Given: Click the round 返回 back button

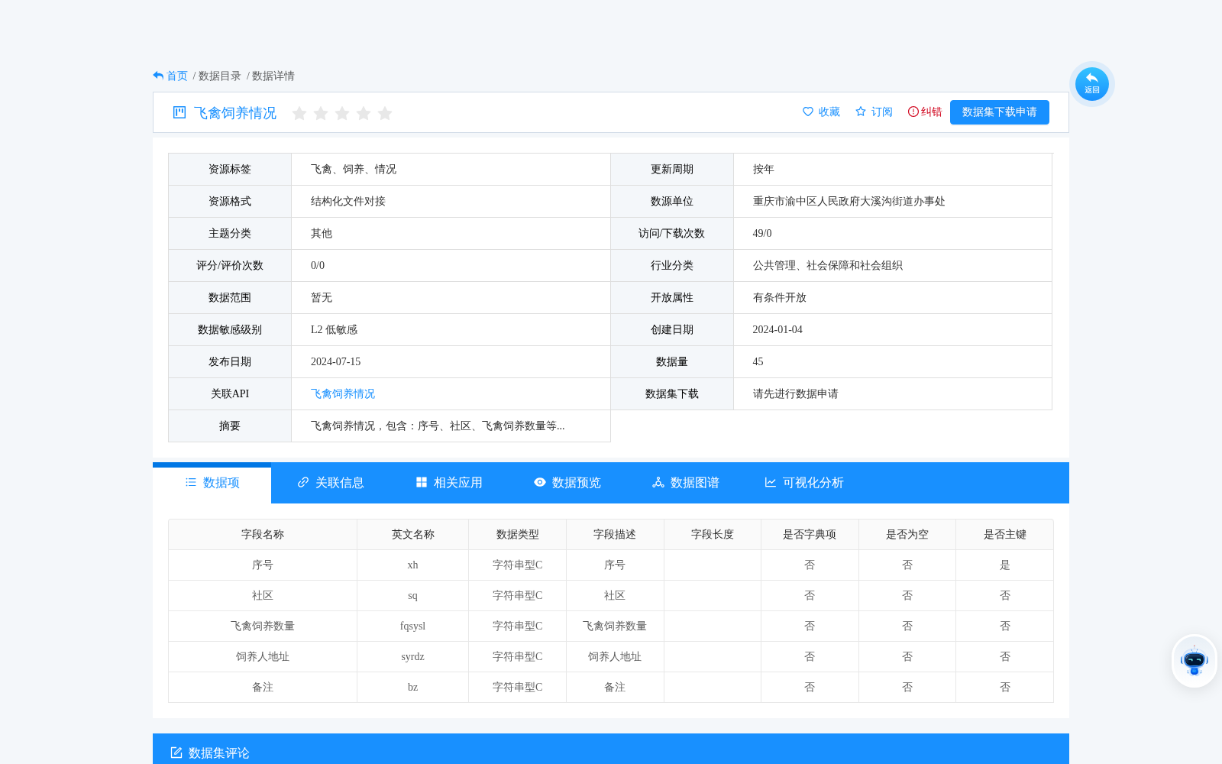Looking at the screenshot, I should (1092, 84).
